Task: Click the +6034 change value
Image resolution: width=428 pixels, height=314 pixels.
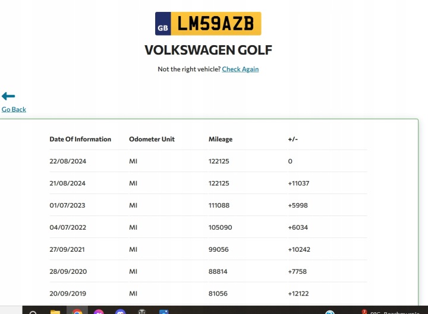Action: 298,227
